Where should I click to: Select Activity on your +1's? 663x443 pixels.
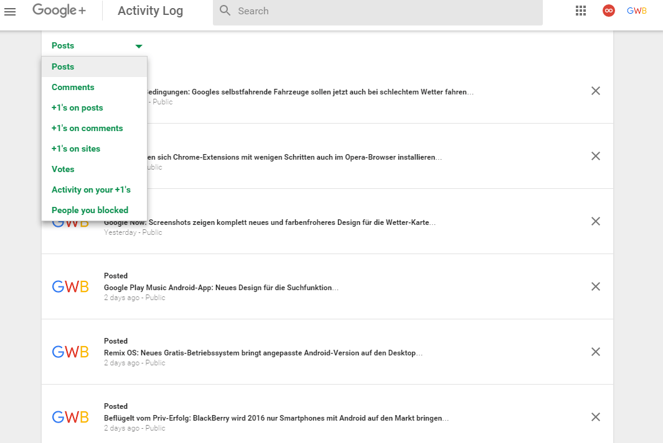91,190
